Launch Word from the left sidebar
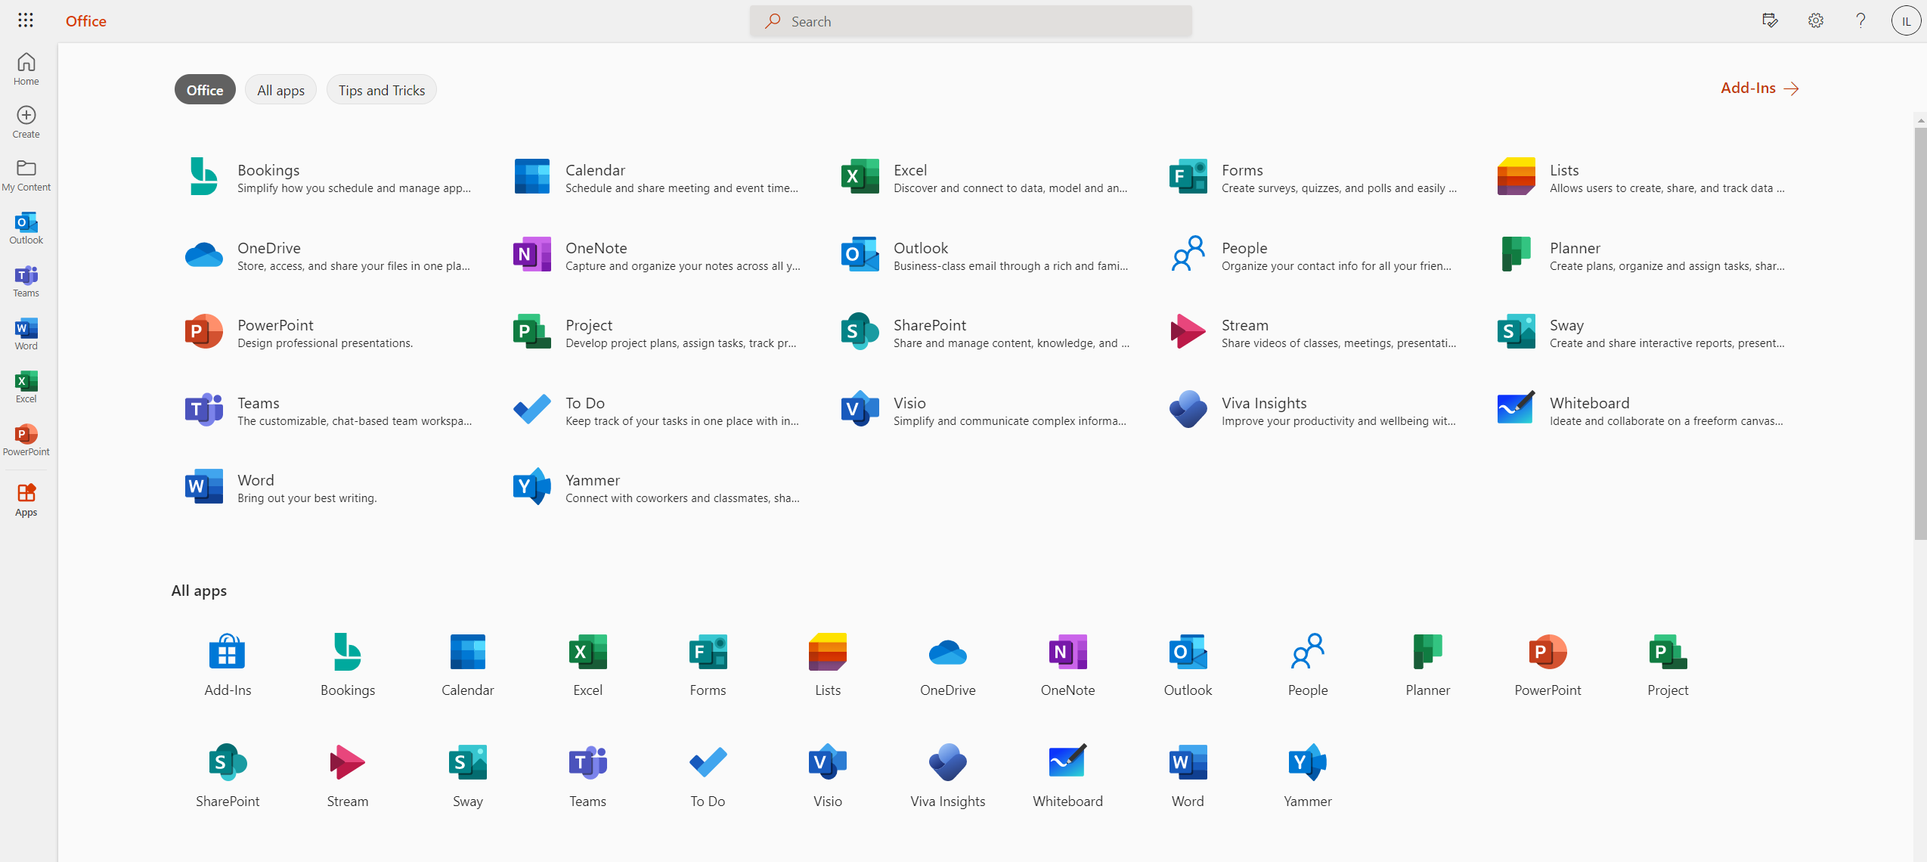 click(x=26, y=333)
